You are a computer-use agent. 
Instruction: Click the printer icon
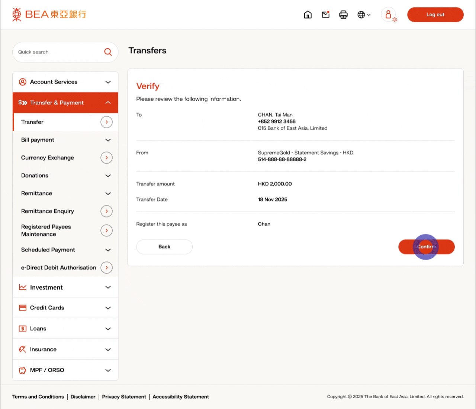pyautogui.click(x=343, y=15)
